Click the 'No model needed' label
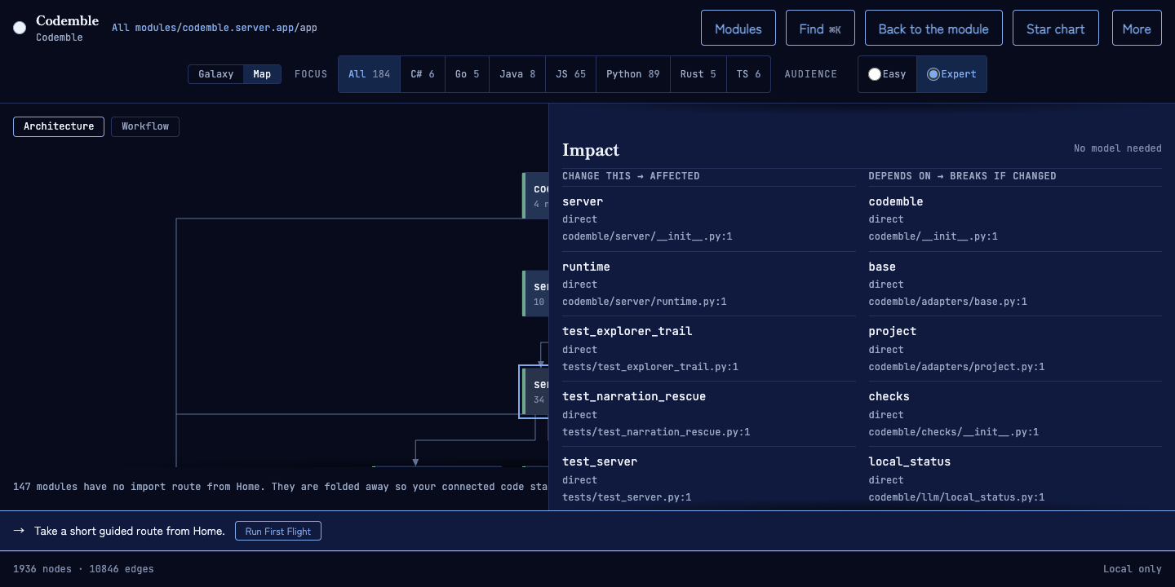The width and height of the screenshot is (1175, 587). click(1118, 148)
